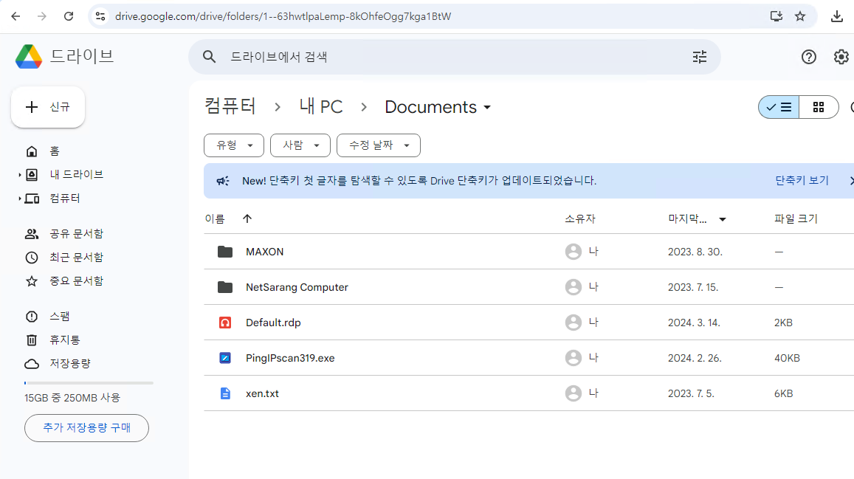Click the storage usage progress bar
Screen dimensions: 854x479
click(x=89, y=383)
